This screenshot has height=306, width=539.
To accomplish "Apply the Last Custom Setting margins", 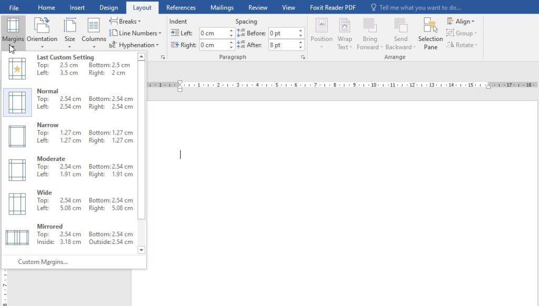I will point(17,68).
